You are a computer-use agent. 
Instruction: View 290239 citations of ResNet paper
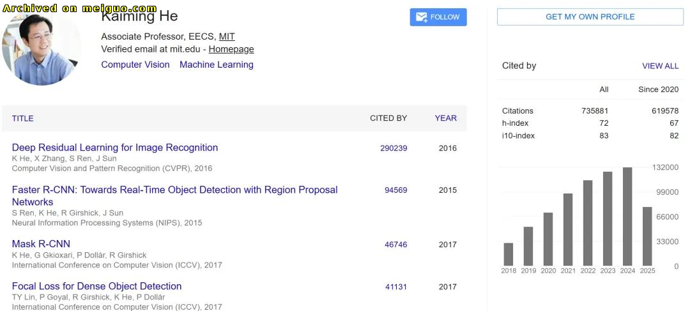(x=394, y=148)
